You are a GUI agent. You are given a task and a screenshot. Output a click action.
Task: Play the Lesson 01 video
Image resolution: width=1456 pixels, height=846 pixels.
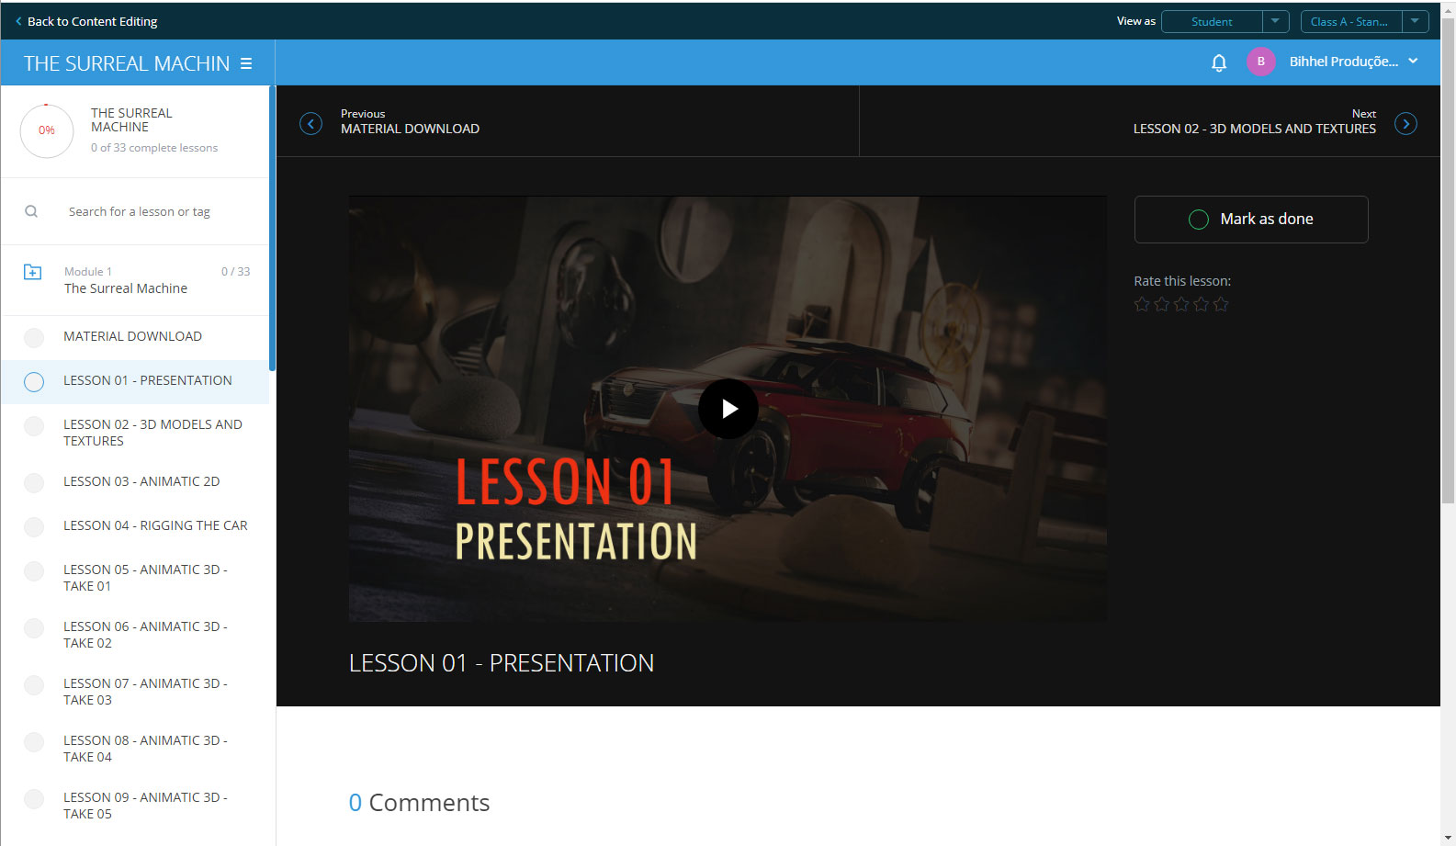click(728, 409)
